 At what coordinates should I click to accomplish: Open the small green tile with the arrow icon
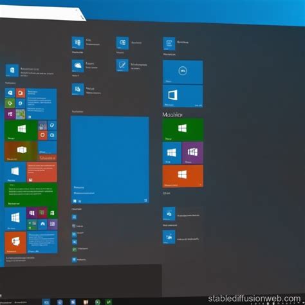pos(10,104)
